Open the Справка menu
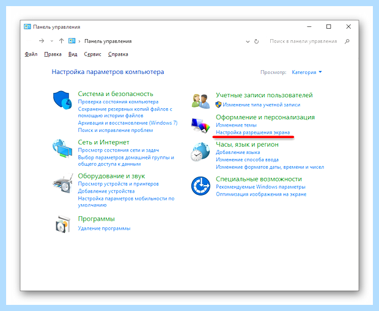Image resolution: width=379 pixels, height=311 pixels. tap(118, 54)
